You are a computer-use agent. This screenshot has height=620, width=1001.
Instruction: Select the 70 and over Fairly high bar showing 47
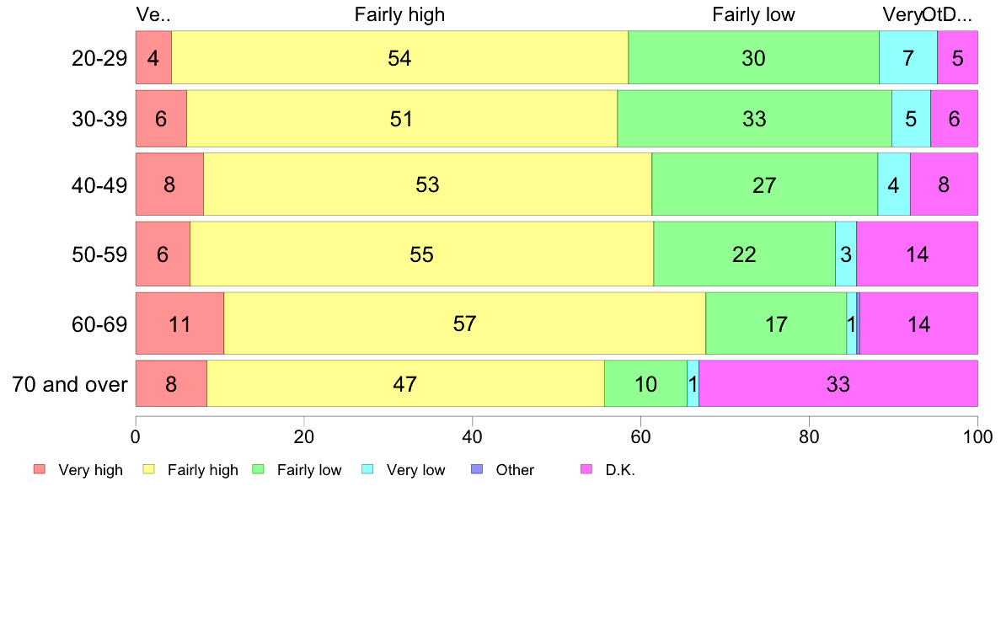coord(405,383)
